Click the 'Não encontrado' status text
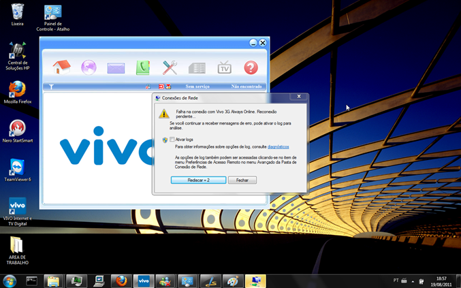The height and width of the screenshot is (288, 461). pos(247,86)
